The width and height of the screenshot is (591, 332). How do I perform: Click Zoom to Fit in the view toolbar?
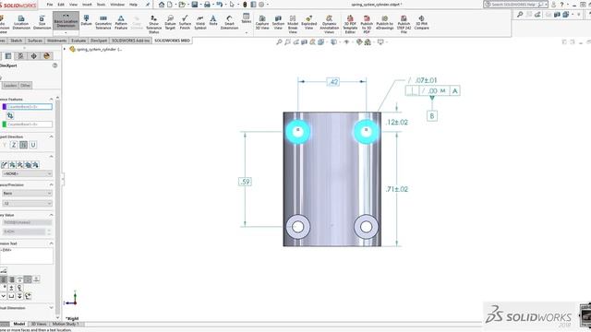[279, 42]
